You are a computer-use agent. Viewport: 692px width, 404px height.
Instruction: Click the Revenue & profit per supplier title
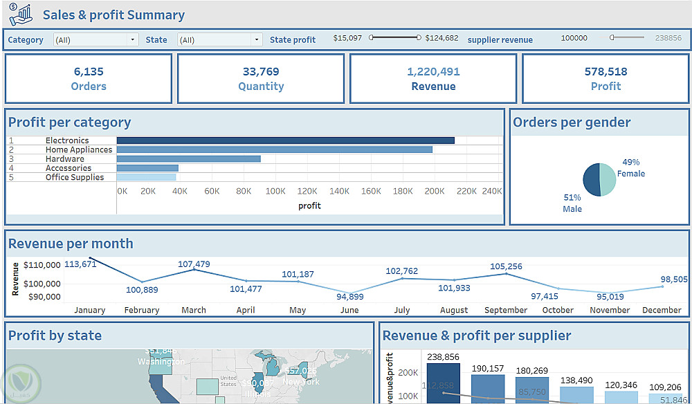pyautogui.click(x=477, y=336)
